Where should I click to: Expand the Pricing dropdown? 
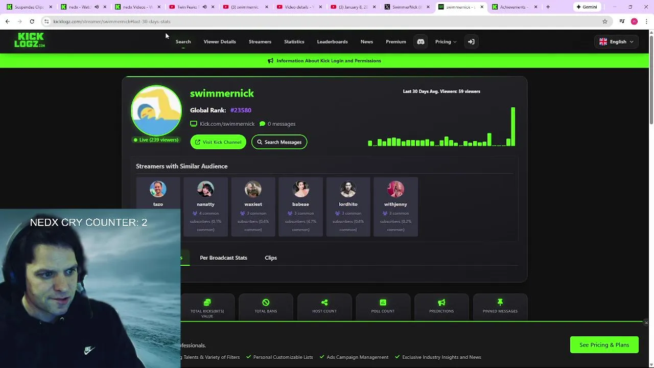(x=446, y=42)
